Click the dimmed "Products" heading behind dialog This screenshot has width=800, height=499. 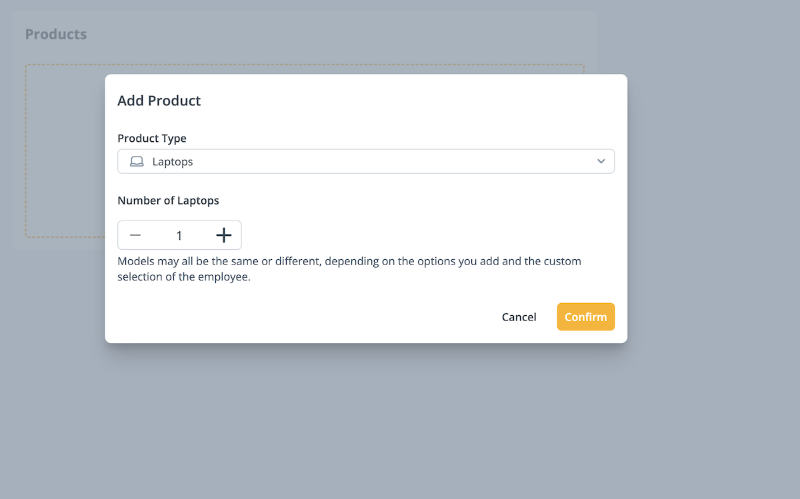[x=56, y=34]
